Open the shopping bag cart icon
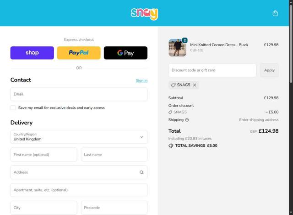The width and height of the screenshot is (293, 215). point(275,13)
